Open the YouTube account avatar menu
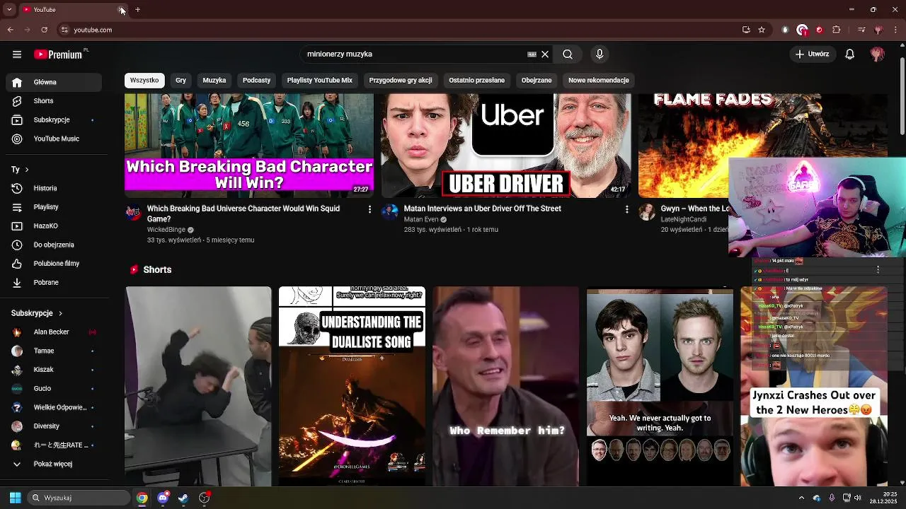This screenshot has height=509, width=906. 878,54
